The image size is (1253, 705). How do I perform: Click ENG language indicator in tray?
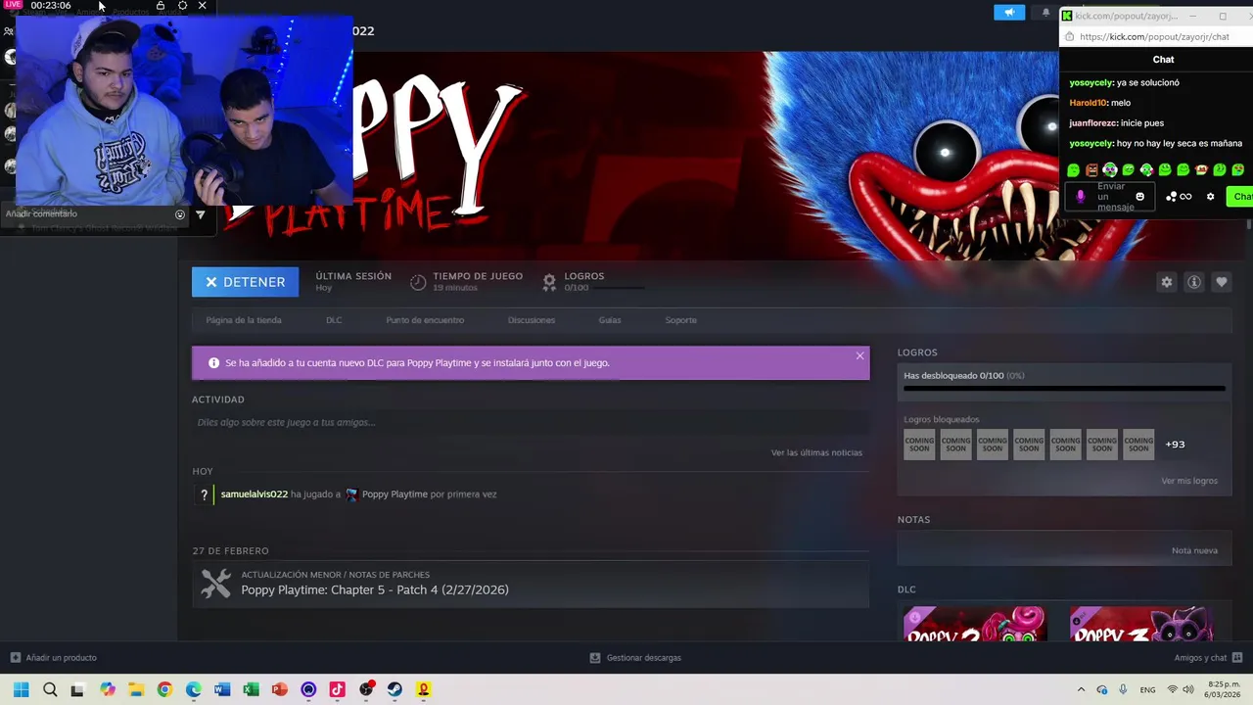[x=1147, y=689]
